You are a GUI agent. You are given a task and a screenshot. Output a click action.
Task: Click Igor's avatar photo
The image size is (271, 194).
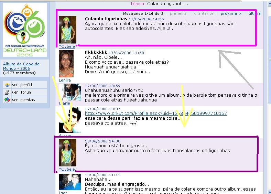[70, 182]
